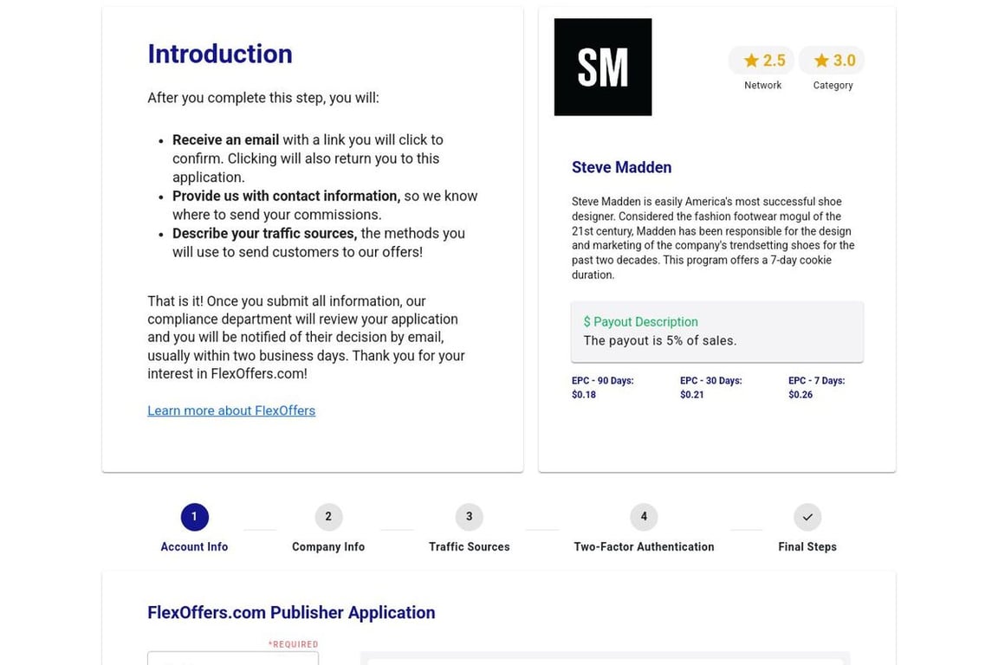Screen dimensions: 998x665
Task: Click the Account Info step label
Action: coord(194,546)
